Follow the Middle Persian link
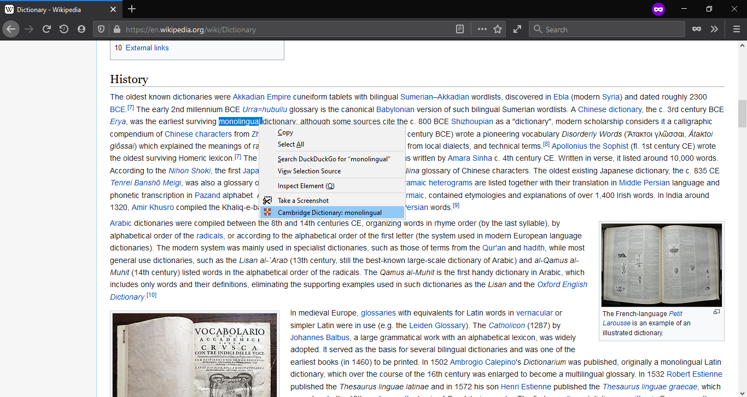The width and height of the screenshot is (747, 397). pyautogui.click(x=644, y=183)
